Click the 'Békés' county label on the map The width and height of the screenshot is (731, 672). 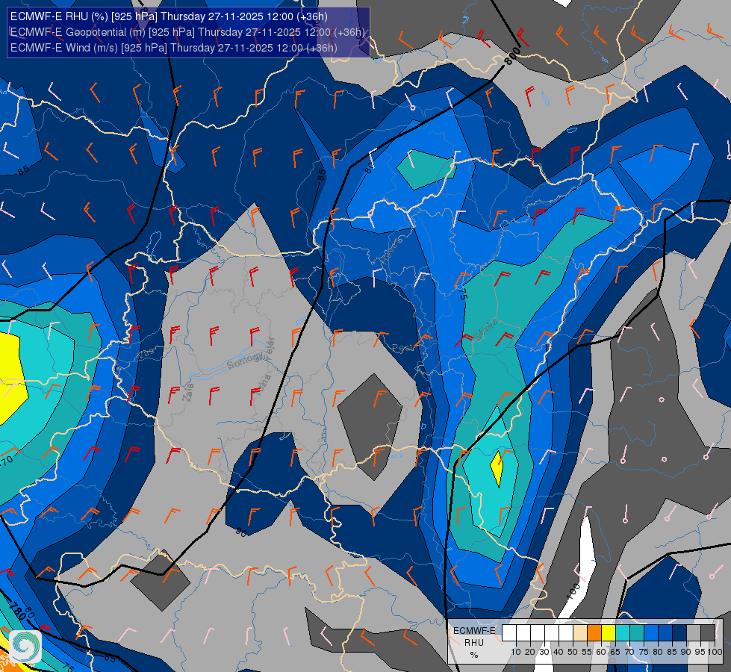[485, 329]
